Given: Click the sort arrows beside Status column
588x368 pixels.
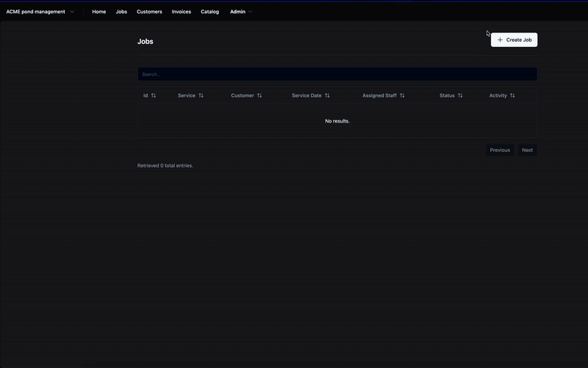Looking at the screenshot, I should [x=461, y=95].
